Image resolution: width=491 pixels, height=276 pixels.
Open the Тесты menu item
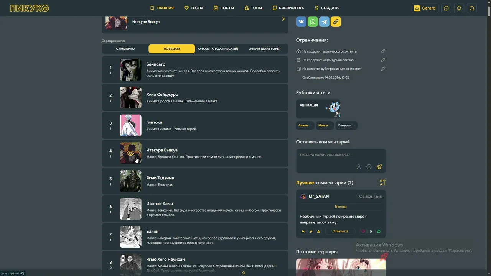pyautogui.click(x=194, y=8)
